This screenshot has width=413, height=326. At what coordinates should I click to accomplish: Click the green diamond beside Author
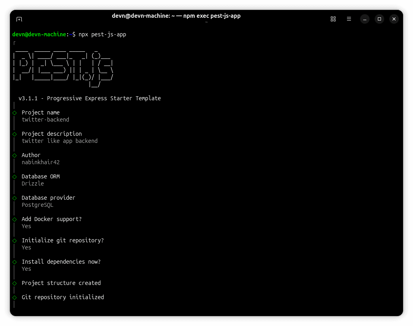click(x=15, y=156)
